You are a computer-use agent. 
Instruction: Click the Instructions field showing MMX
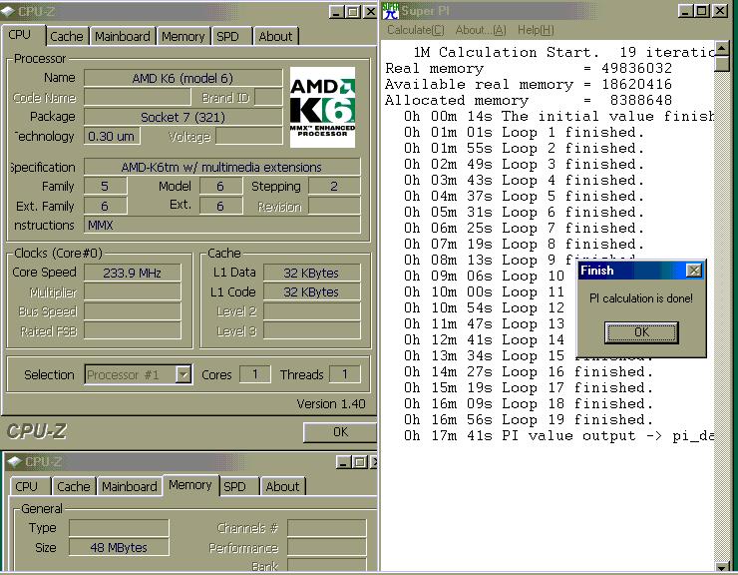222,225
